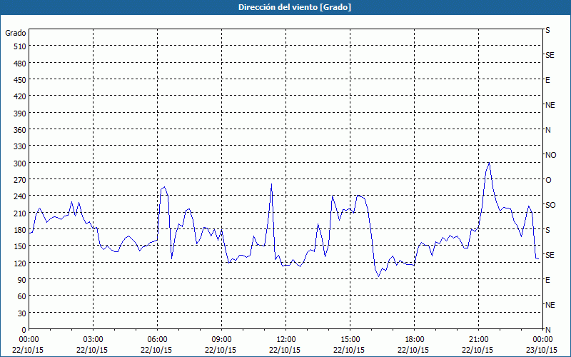Viewport: 571px width, 357px height.
Task: Click the 21:00 time axis label
Action: pos(478,340)
